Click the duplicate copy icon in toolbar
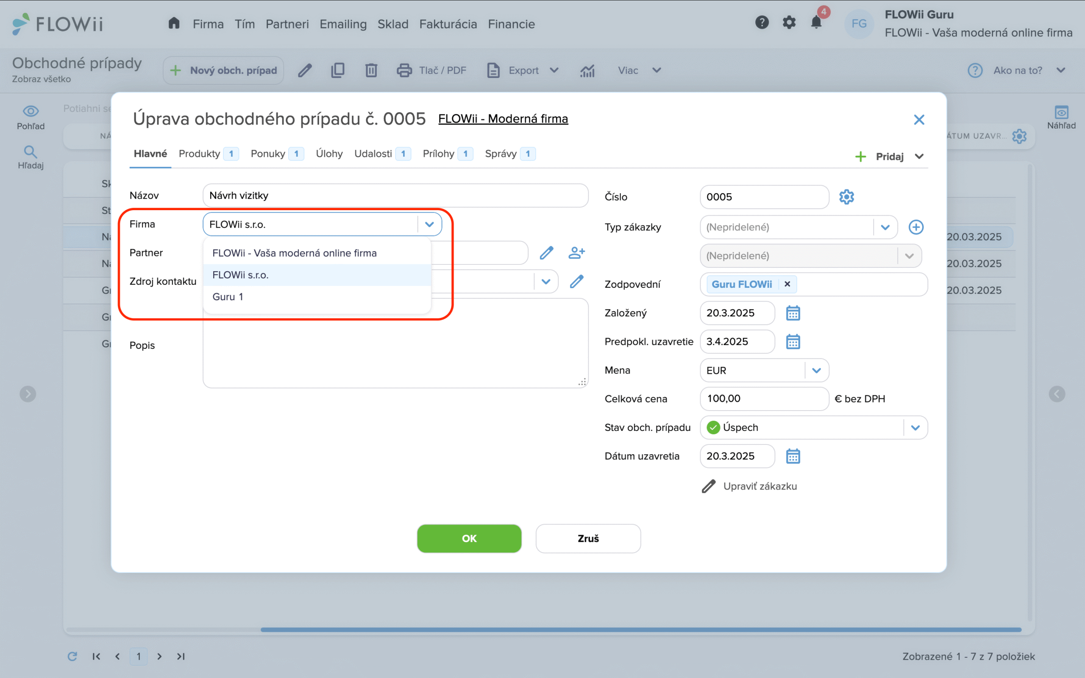 pos(338,70)
